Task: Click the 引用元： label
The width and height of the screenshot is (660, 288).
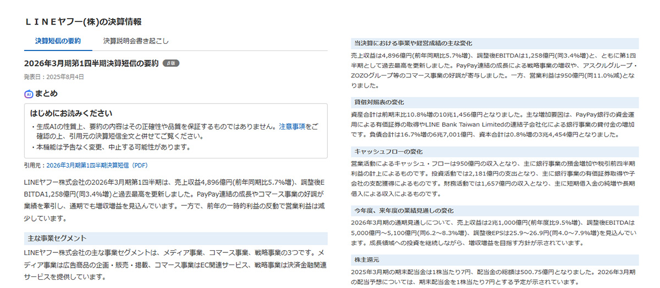Action: pyautogui.click(x=35, y=165)
